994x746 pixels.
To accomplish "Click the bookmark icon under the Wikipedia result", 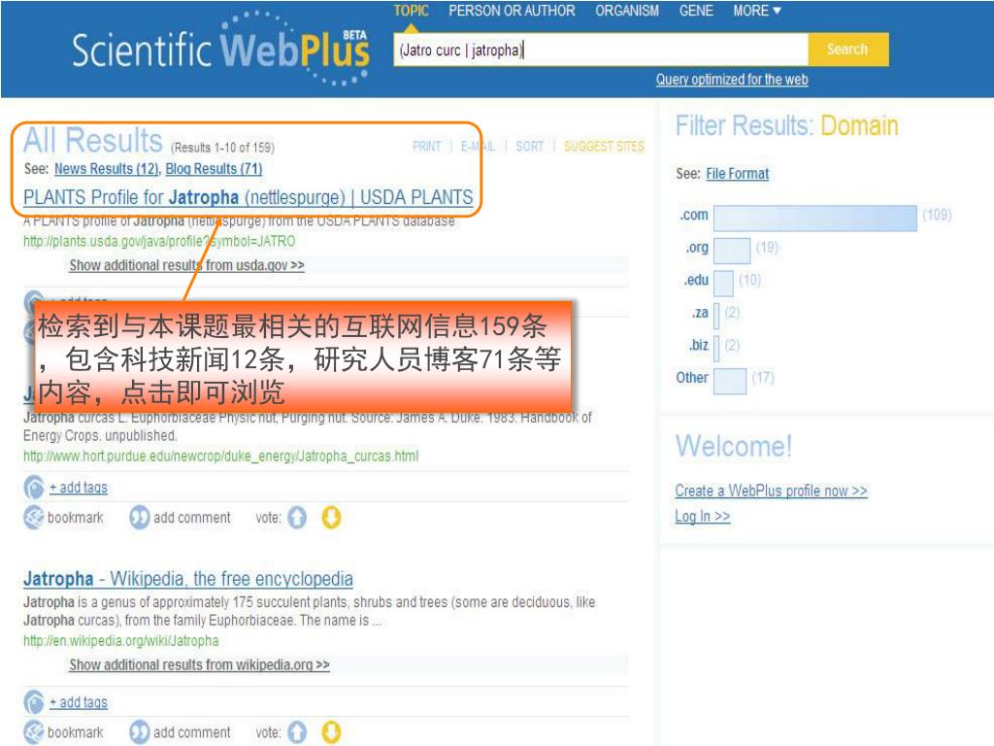I will (x=34, y=732).
